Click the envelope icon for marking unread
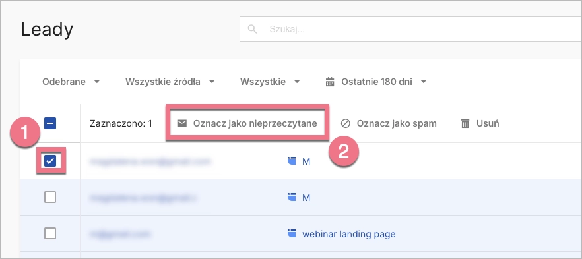 (x=182, y=123)
